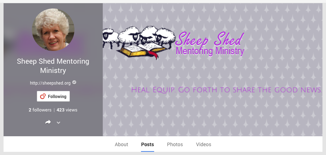Click the verified checkmark badge icon
This screenshot has height=155, width=326.
tap(74, 82)
